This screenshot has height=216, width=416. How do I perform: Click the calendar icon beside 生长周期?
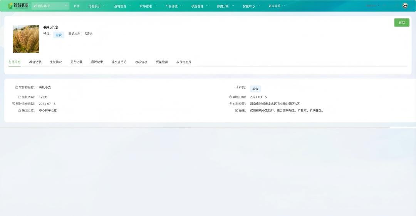(19, 97)
